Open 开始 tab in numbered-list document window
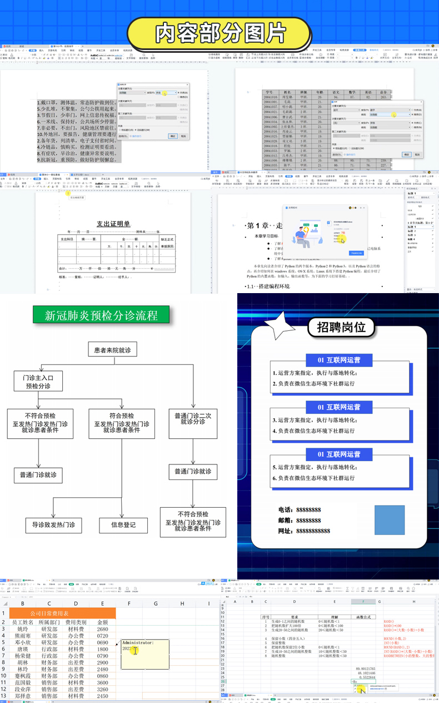 [33, 51]
